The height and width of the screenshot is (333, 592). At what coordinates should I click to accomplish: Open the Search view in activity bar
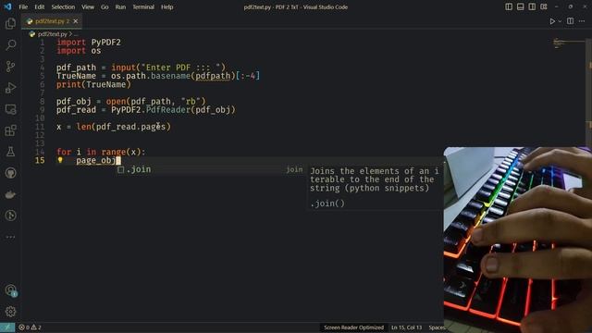click(10, 45)
